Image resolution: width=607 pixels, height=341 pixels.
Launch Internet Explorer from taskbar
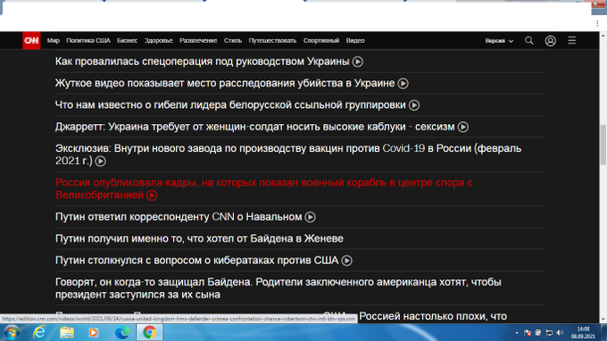point(39,332)
